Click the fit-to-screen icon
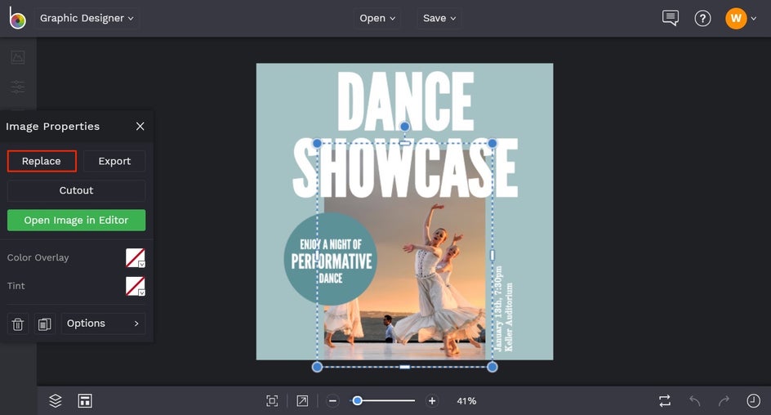 click(272, 400)
